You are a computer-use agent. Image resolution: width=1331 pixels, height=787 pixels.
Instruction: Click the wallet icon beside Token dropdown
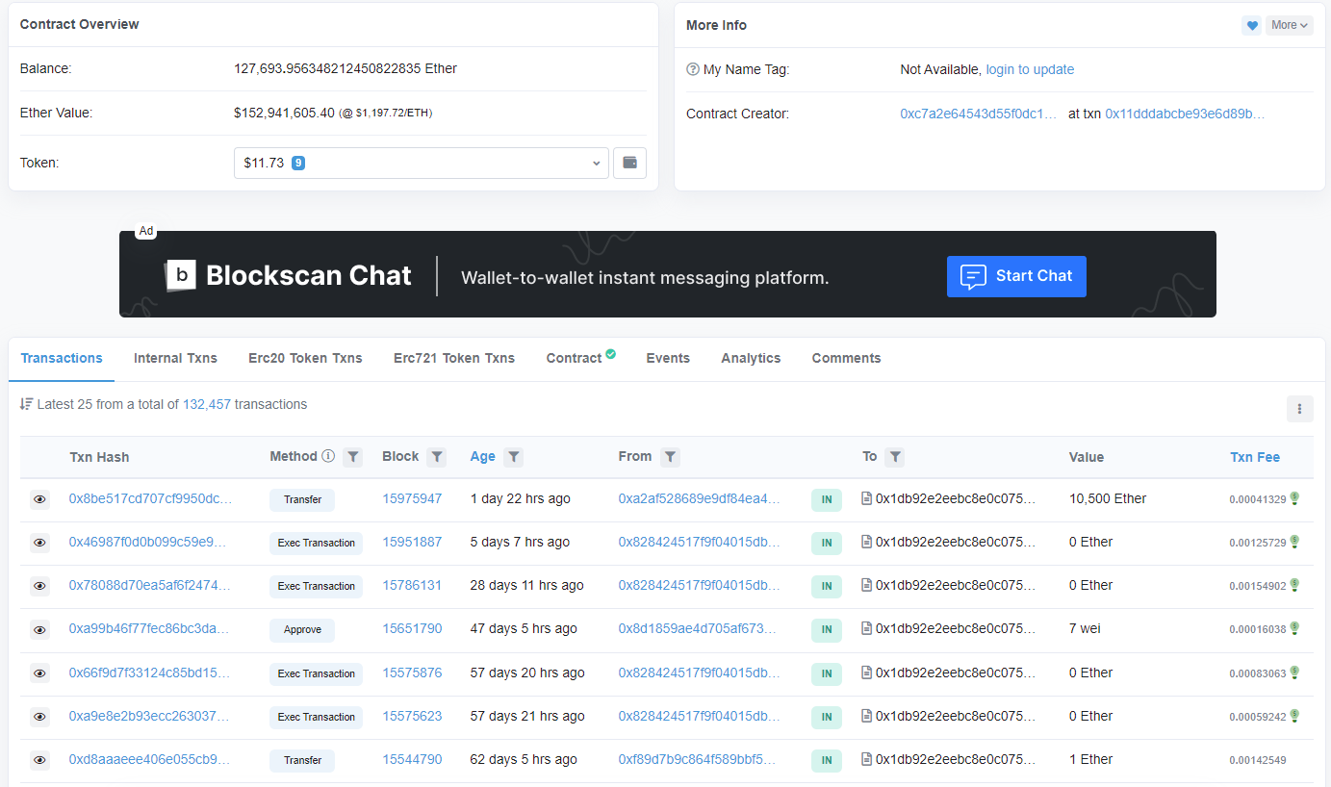[629, 163]
